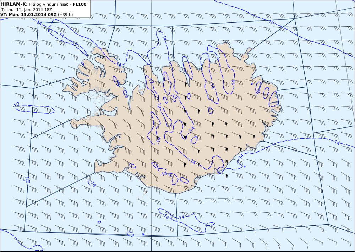Click the HIRLAM-K model title
This screenshot has width=355, height=252.
point(13,4)
